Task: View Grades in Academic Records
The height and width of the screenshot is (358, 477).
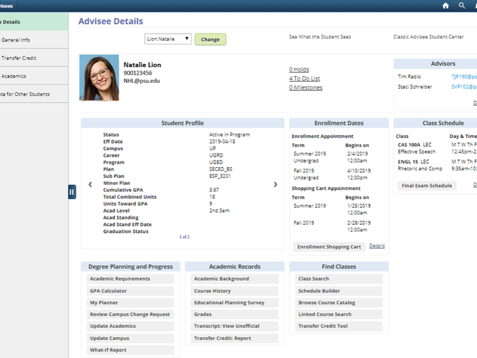Action: [x=234, y=315]
